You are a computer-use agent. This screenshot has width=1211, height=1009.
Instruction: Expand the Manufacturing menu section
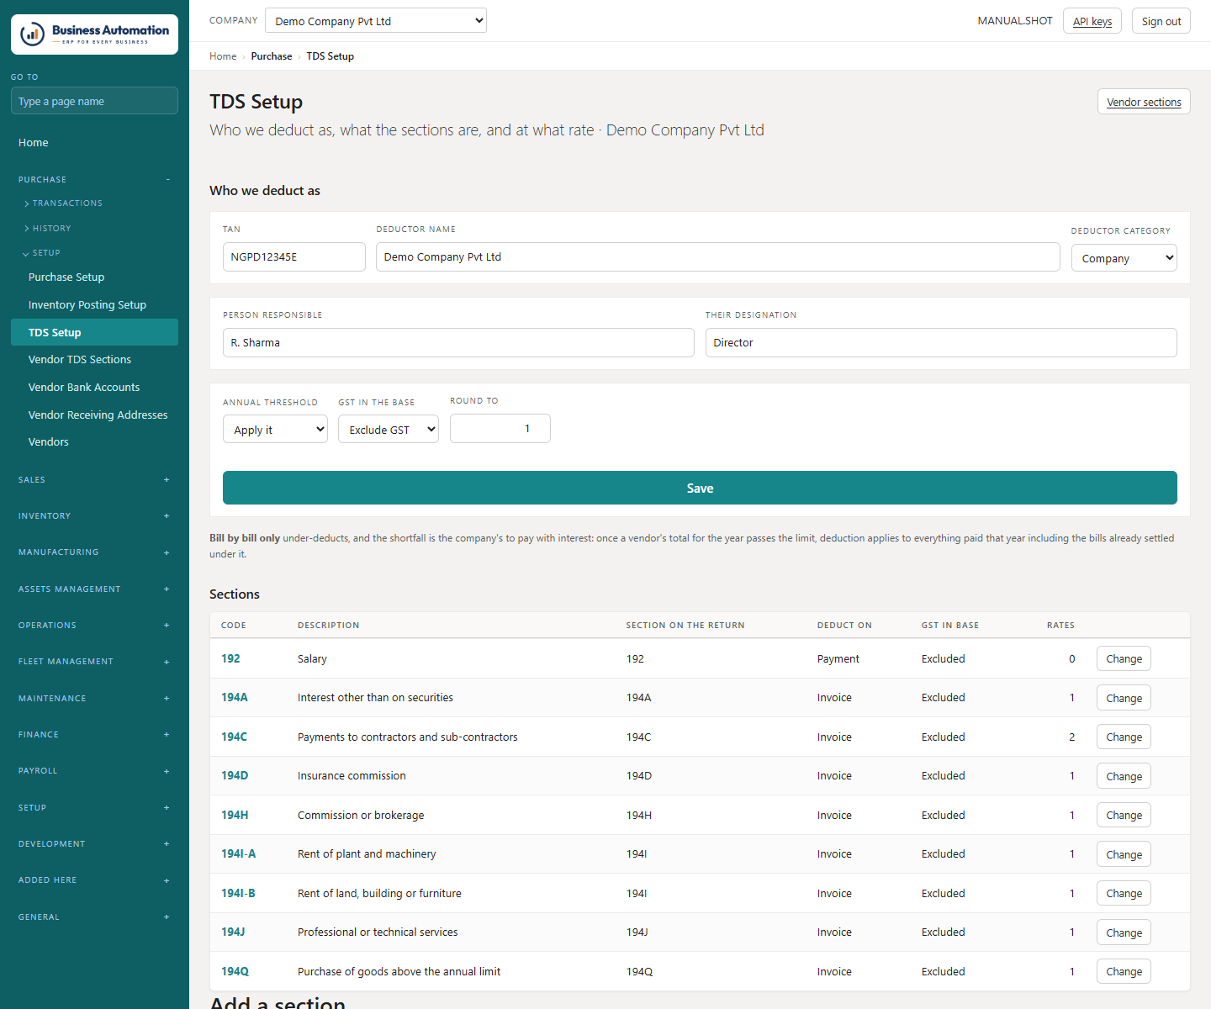pos(94,552)
